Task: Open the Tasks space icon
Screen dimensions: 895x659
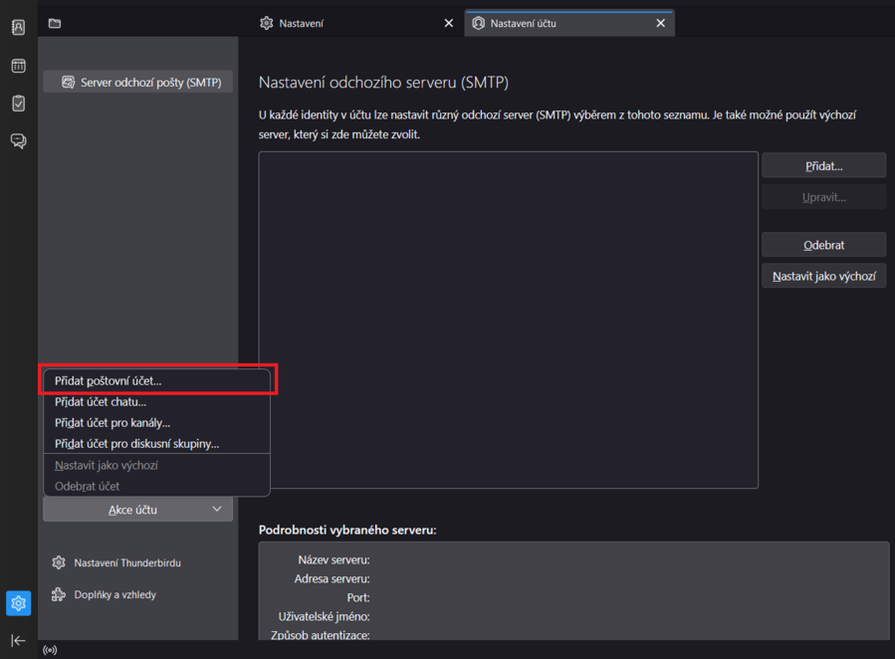Action: coord(18,104)
